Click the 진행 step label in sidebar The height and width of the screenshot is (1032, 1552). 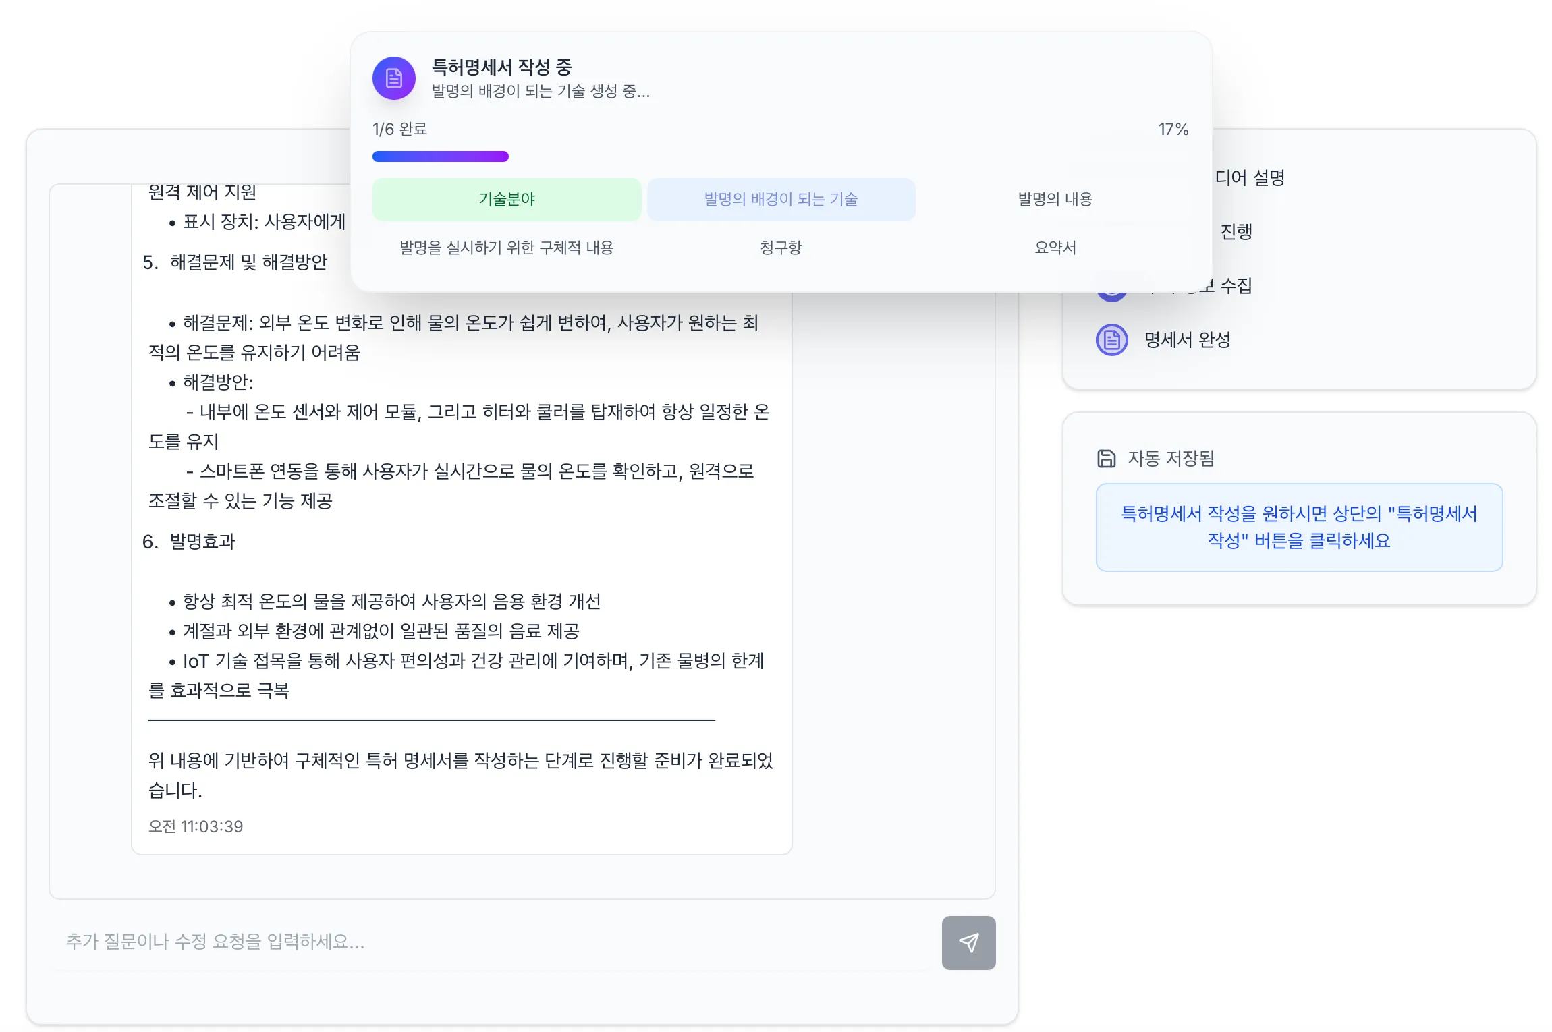click(1236, 231)
